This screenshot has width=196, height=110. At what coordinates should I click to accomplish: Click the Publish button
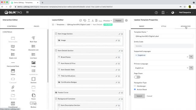click(118, 20)
